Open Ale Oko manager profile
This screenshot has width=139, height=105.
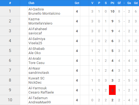point(35,53)
